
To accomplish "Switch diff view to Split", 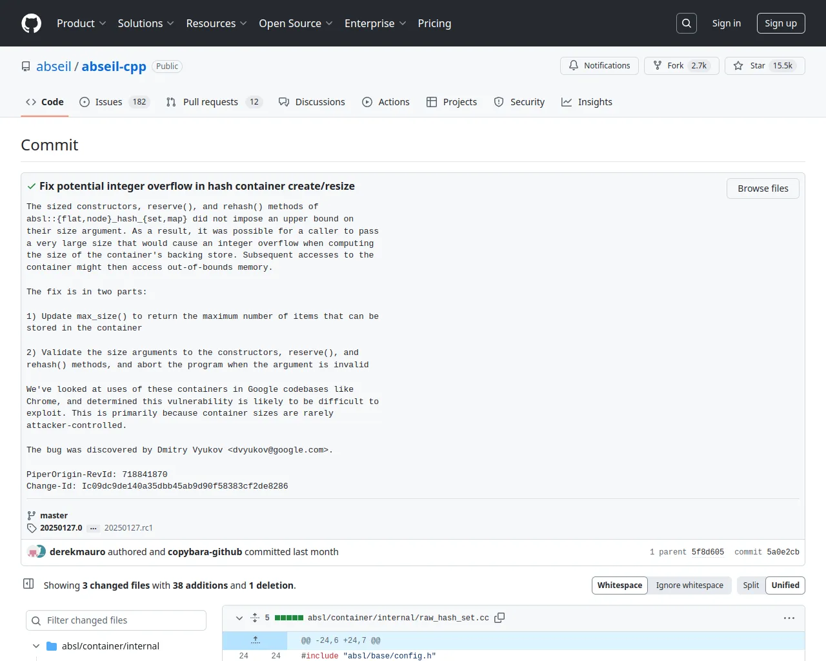I will click(750, 585).
